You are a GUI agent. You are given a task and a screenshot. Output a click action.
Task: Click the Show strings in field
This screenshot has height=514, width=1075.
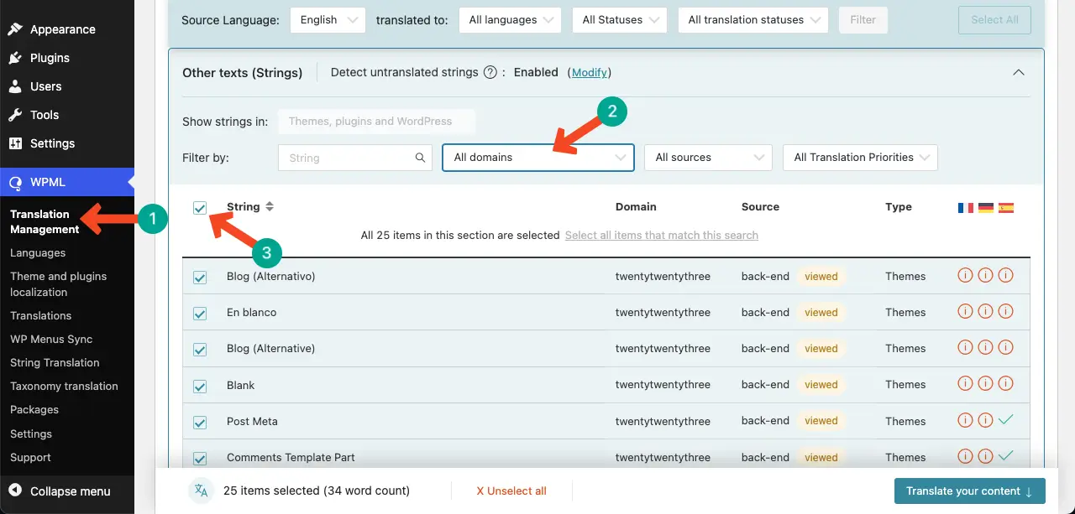[x=376, y=121]
